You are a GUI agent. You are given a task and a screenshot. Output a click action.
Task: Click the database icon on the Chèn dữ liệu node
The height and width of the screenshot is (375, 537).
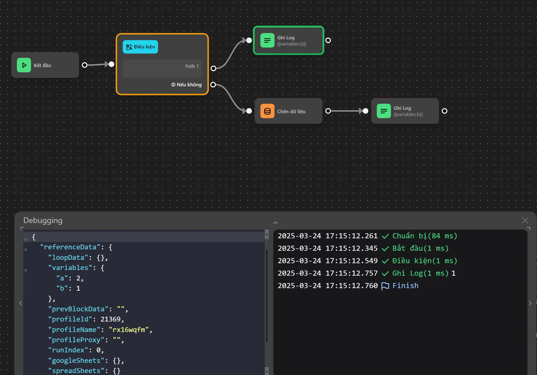(267, 111)
